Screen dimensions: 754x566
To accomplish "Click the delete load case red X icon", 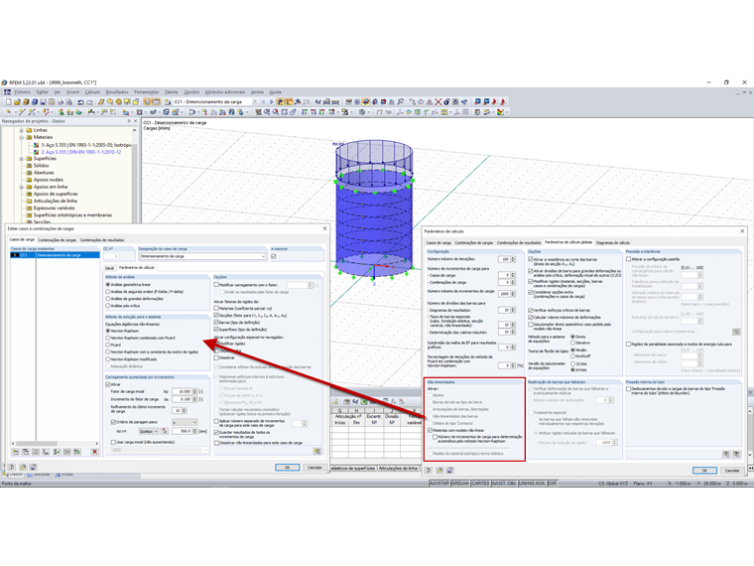I will coord(94,452).
